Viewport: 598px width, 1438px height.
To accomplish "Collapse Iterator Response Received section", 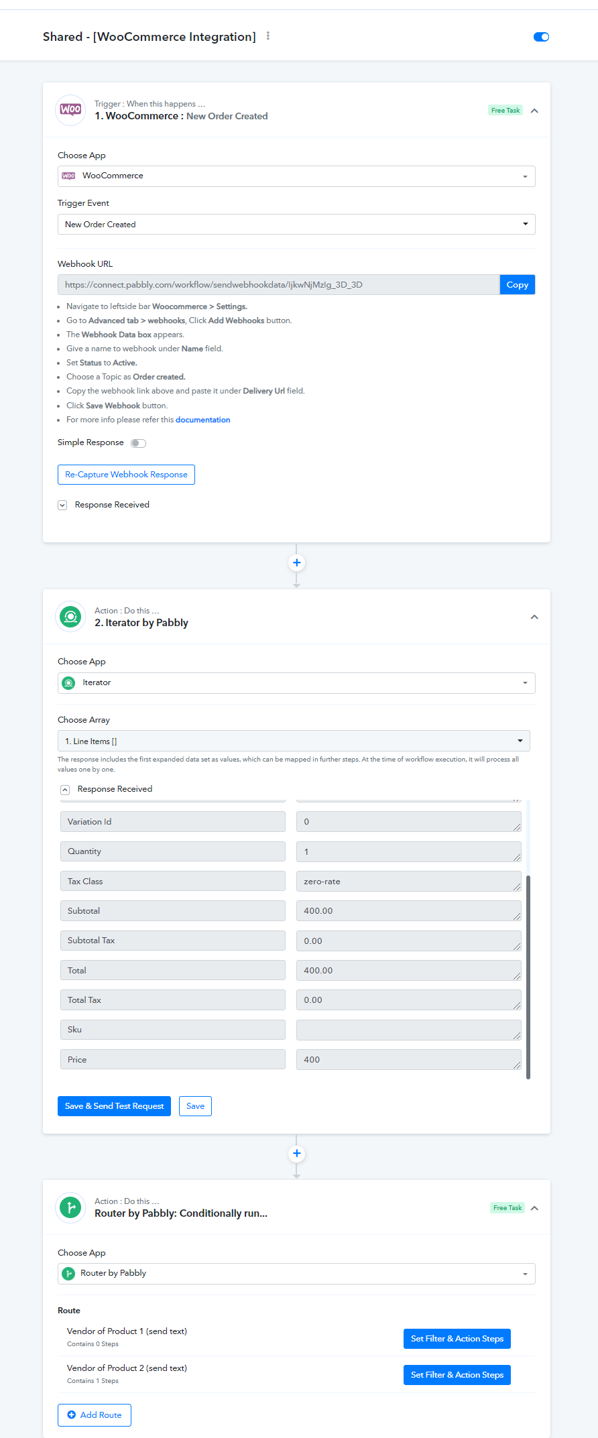I will 65,790.
